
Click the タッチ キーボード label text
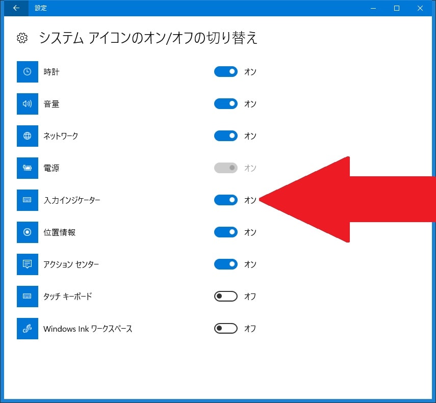68,297
